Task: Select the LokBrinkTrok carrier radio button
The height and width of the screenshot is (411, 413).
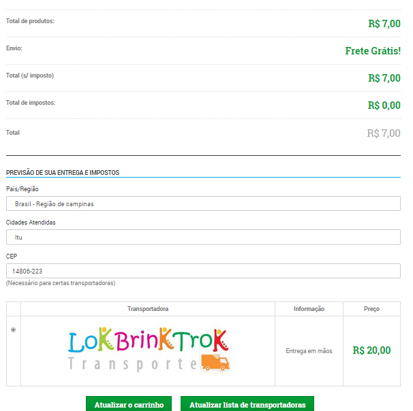Action: coord(13,329)
